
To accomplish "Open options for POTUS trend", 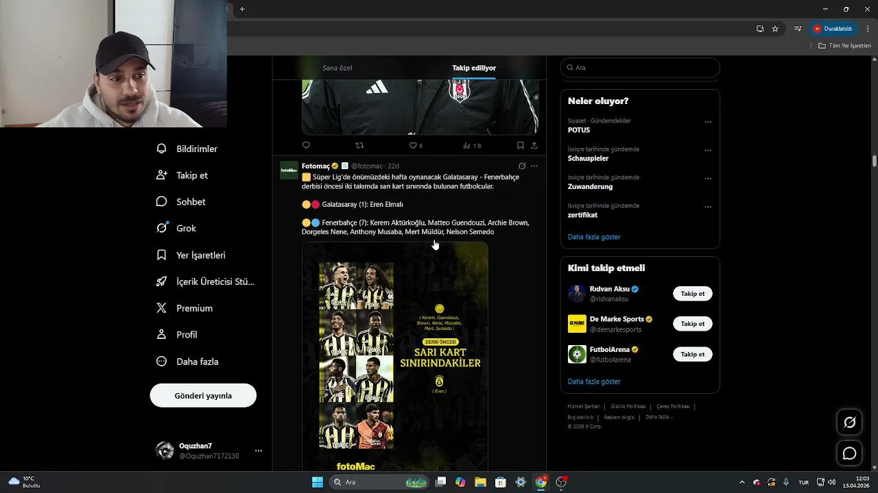I will 708,122.
